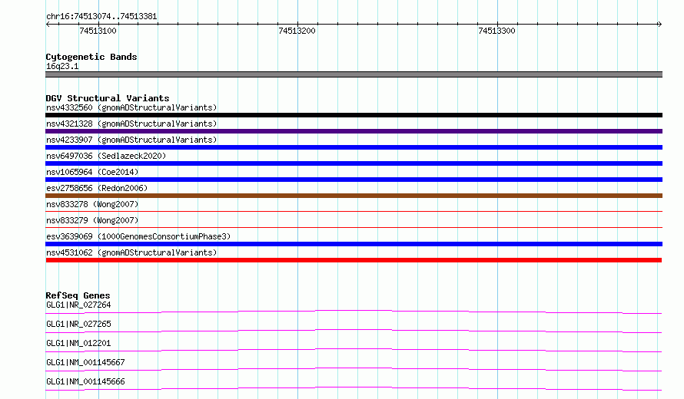This screenshot has width=684, height=399.
Task: Click the nsv4321328 variant label
Action: [131, 124]
